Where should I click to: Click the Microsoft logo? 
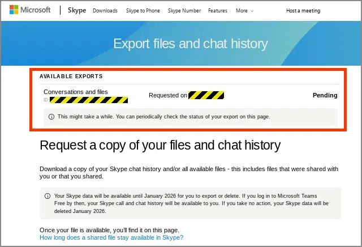pos(30,10)
